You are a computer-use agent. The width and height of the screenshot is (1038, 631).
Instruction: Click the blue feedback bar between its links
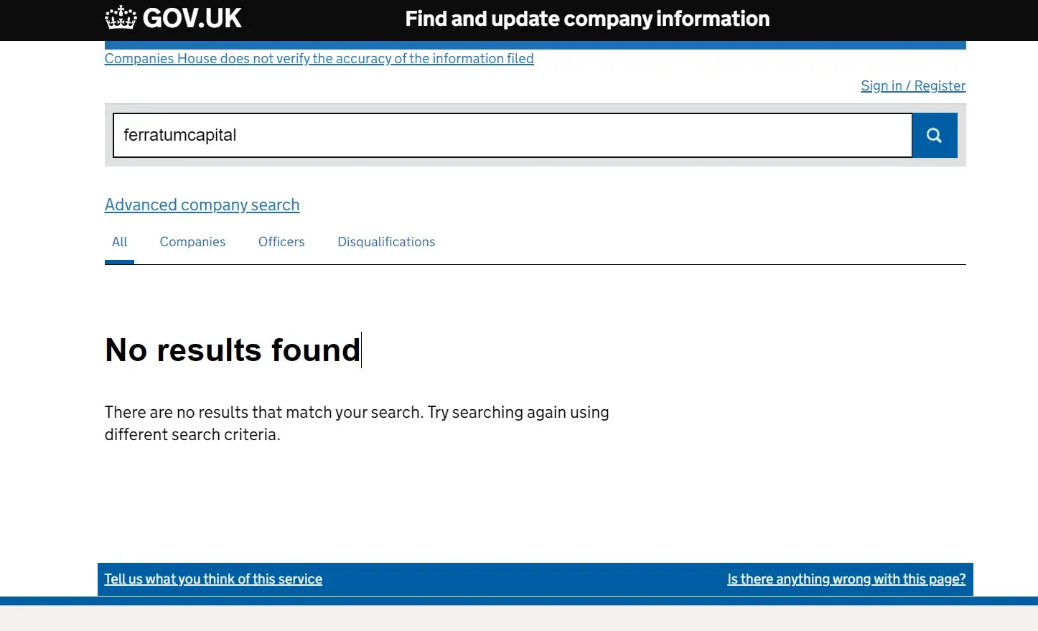point(524,579)
